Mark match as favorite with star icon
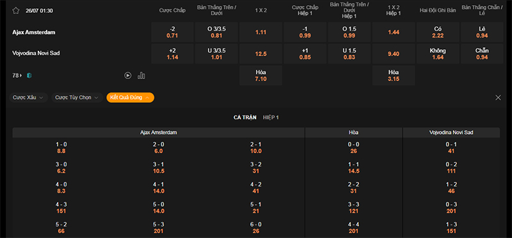Viewport: 512px width, 238px height. click(x=15, y=11)
